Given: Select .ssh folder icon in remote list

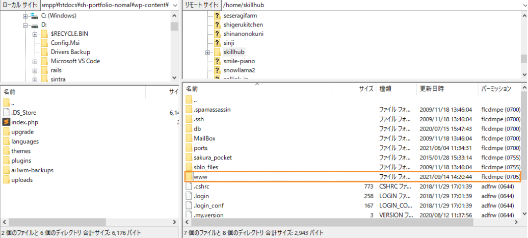Looking at the screenshot, I should [189, 119].
